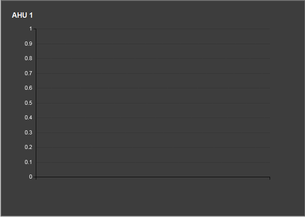Click the 0.1 y-axis value
This screenshot has width=305, height=217.
28,162
